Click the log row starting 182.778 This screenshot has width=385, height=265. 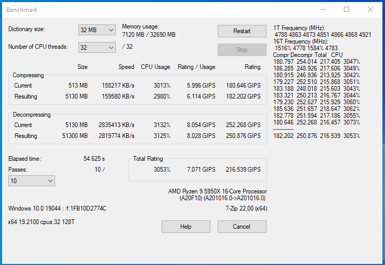(x=317, y=116)
